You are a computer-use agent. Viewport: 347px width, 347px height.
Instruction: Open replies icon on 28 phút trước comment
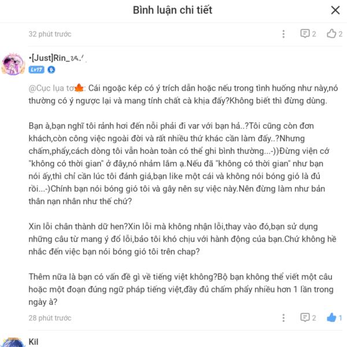[x=305, y=318]
